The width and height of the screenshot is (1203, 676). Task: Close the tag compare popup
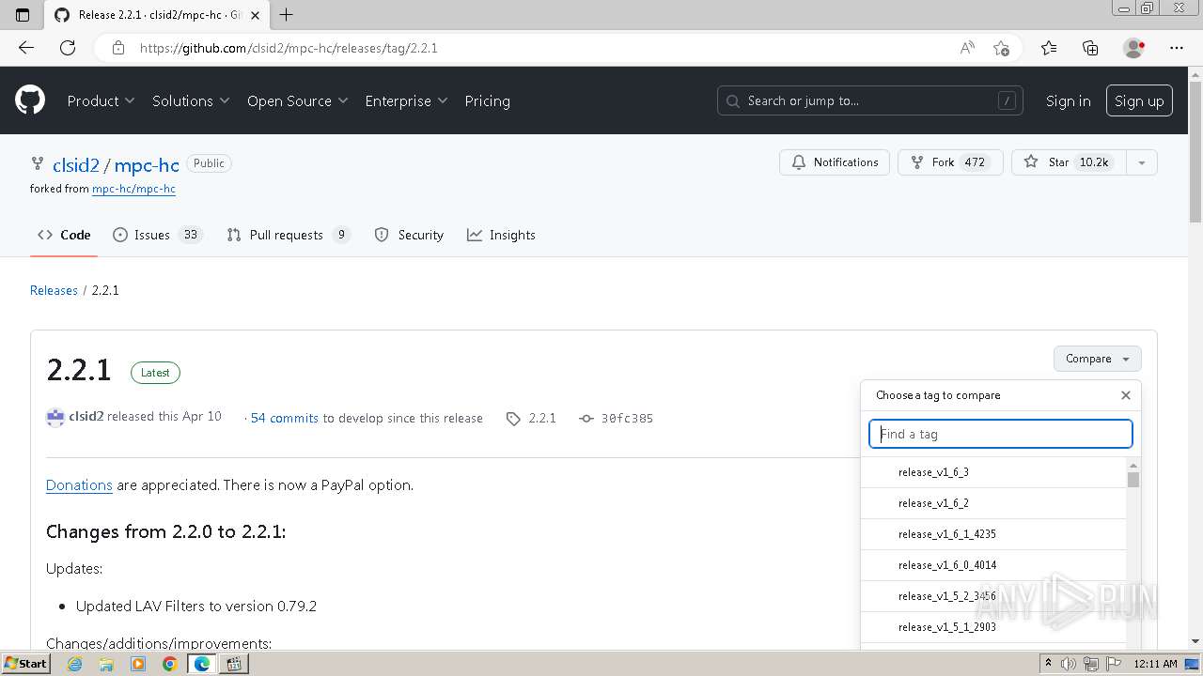1126,395
